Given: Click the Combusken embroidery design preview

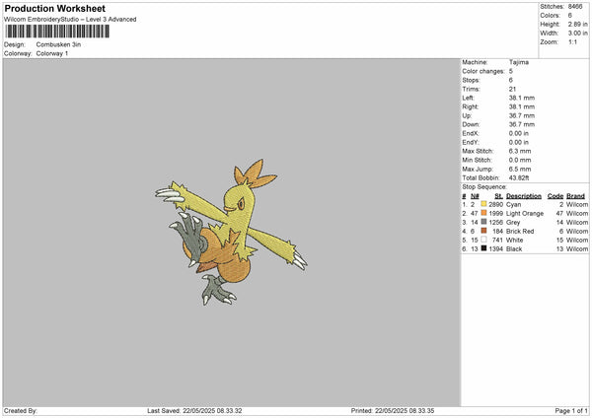Looking at the screenshot, I should tap(231, 232).
